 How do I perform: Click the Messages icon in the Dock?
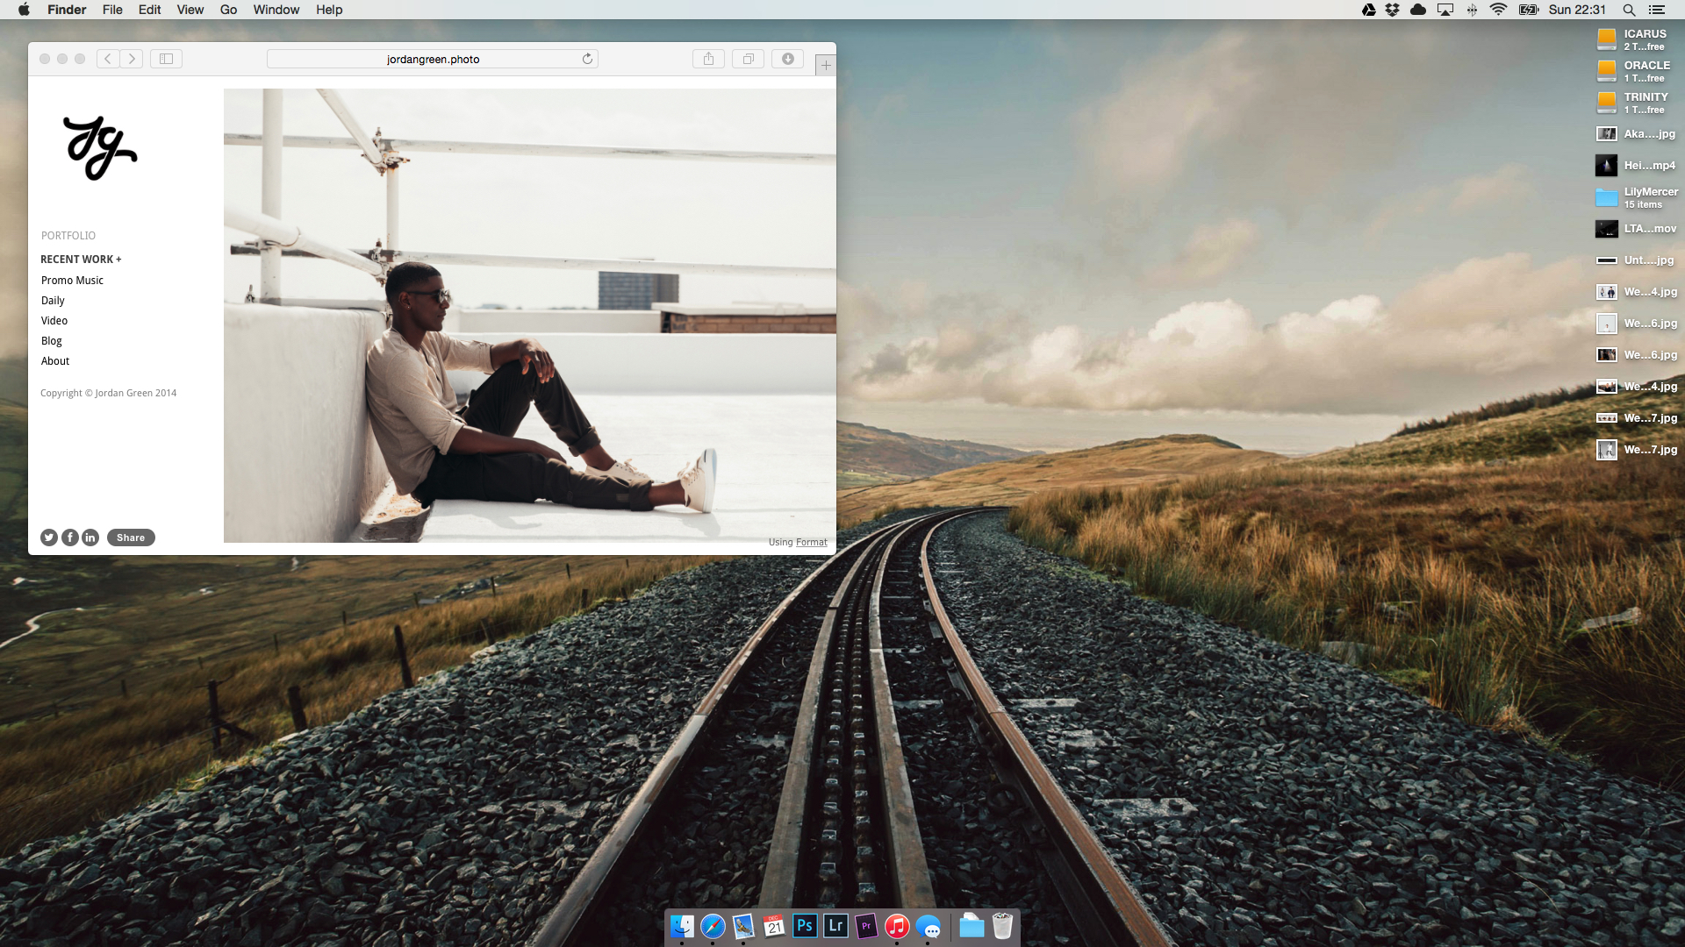[932, 925]
